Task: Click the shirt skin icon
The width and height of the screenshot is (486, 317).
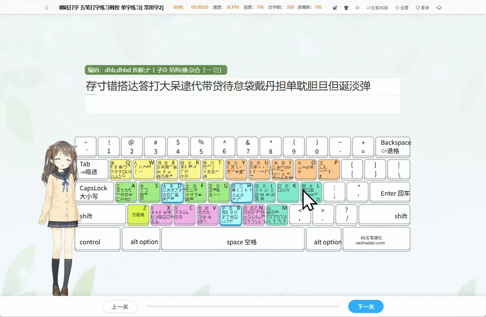Action: click(346, 8)
